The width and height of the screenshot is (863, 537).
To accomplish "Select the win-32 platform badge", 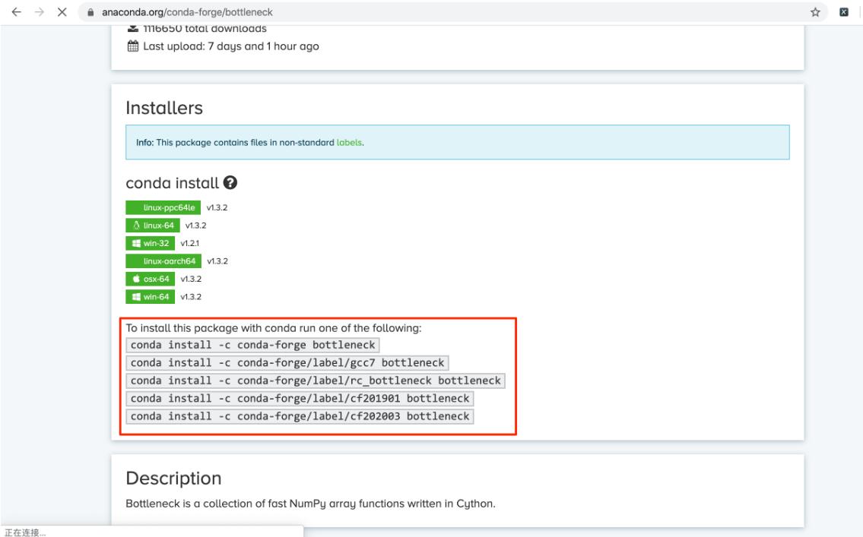I will [x=151, y=243].
